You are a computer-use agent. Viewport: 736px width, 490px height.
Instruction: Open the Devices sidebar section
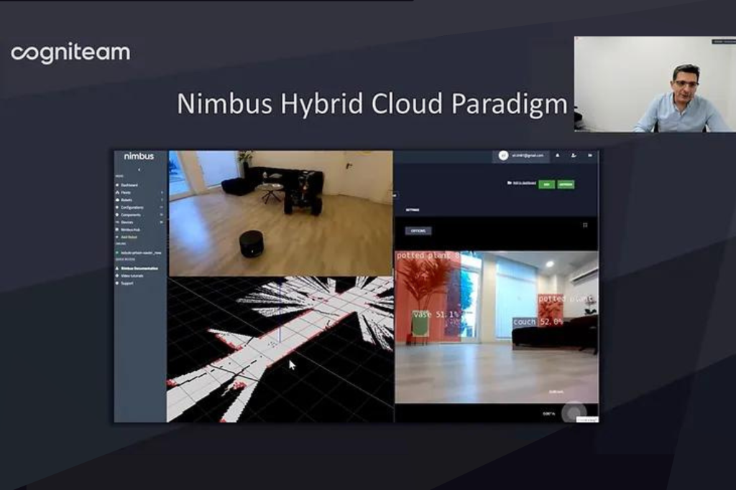coord(126,222)
